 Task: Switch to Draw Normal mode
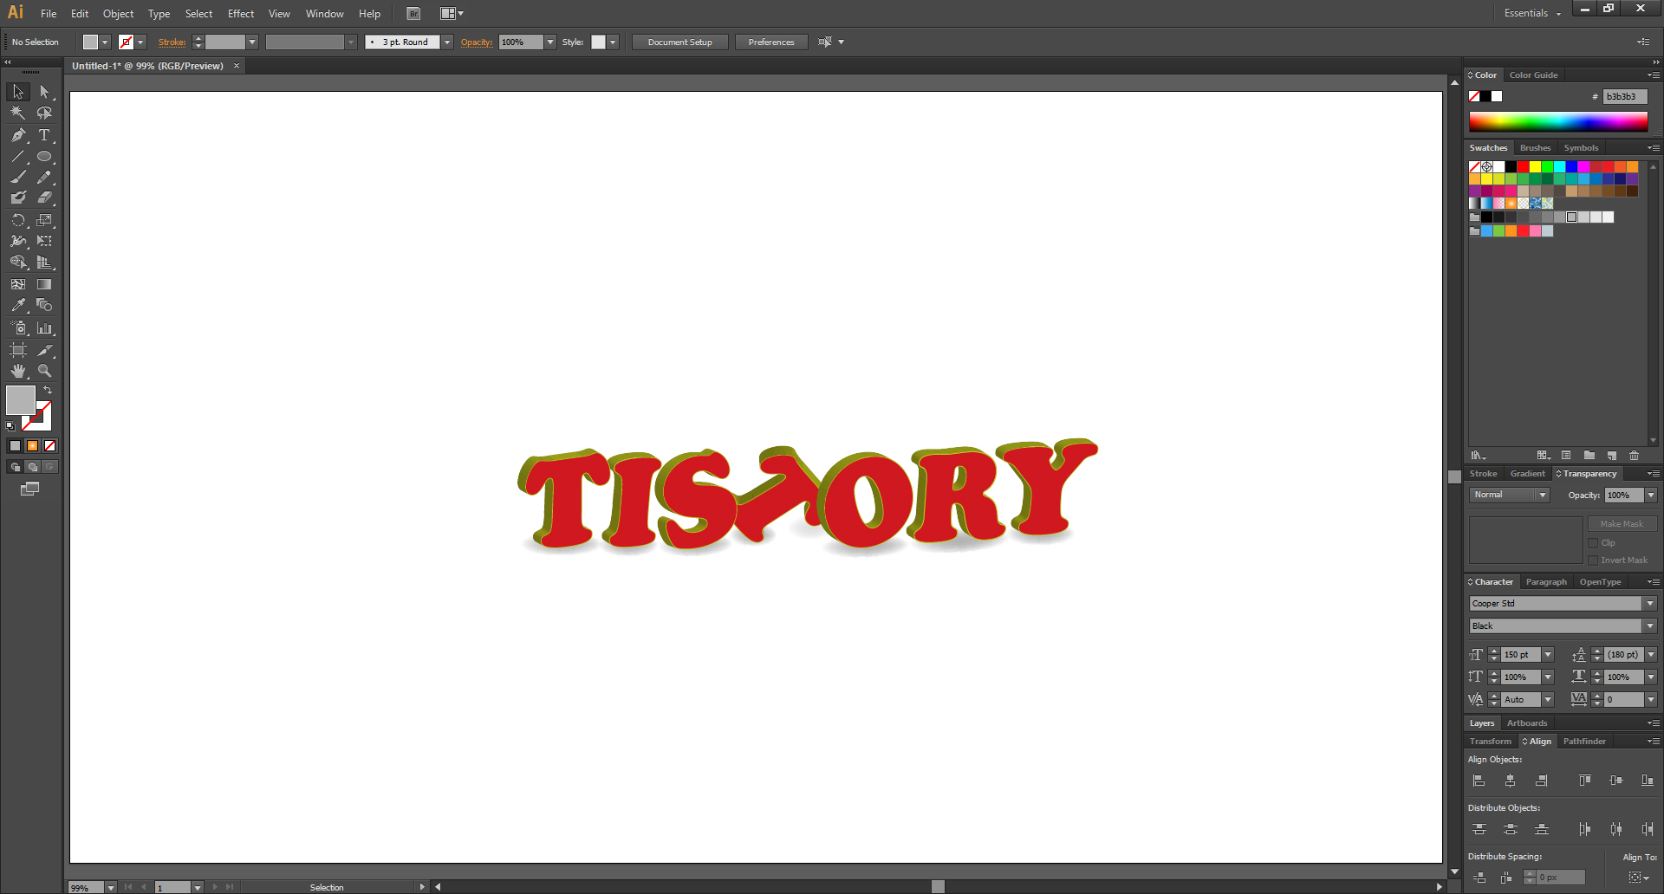[x=15, y=467]
